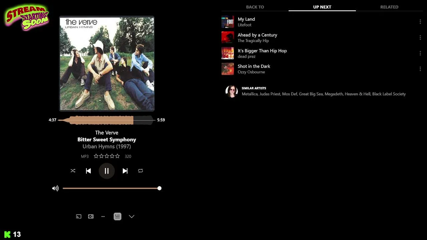This screenshot has height=240, width=427.
Task: Click the dead prez album thumbnail
Action: [228, 53]
